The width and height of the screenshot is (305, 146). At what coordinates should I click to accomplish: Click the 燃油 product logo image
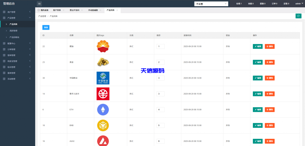[x=103, y=46]
